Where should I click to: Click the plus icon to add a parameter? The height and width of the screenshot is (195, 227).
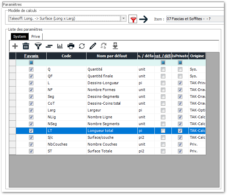[15, 46]
